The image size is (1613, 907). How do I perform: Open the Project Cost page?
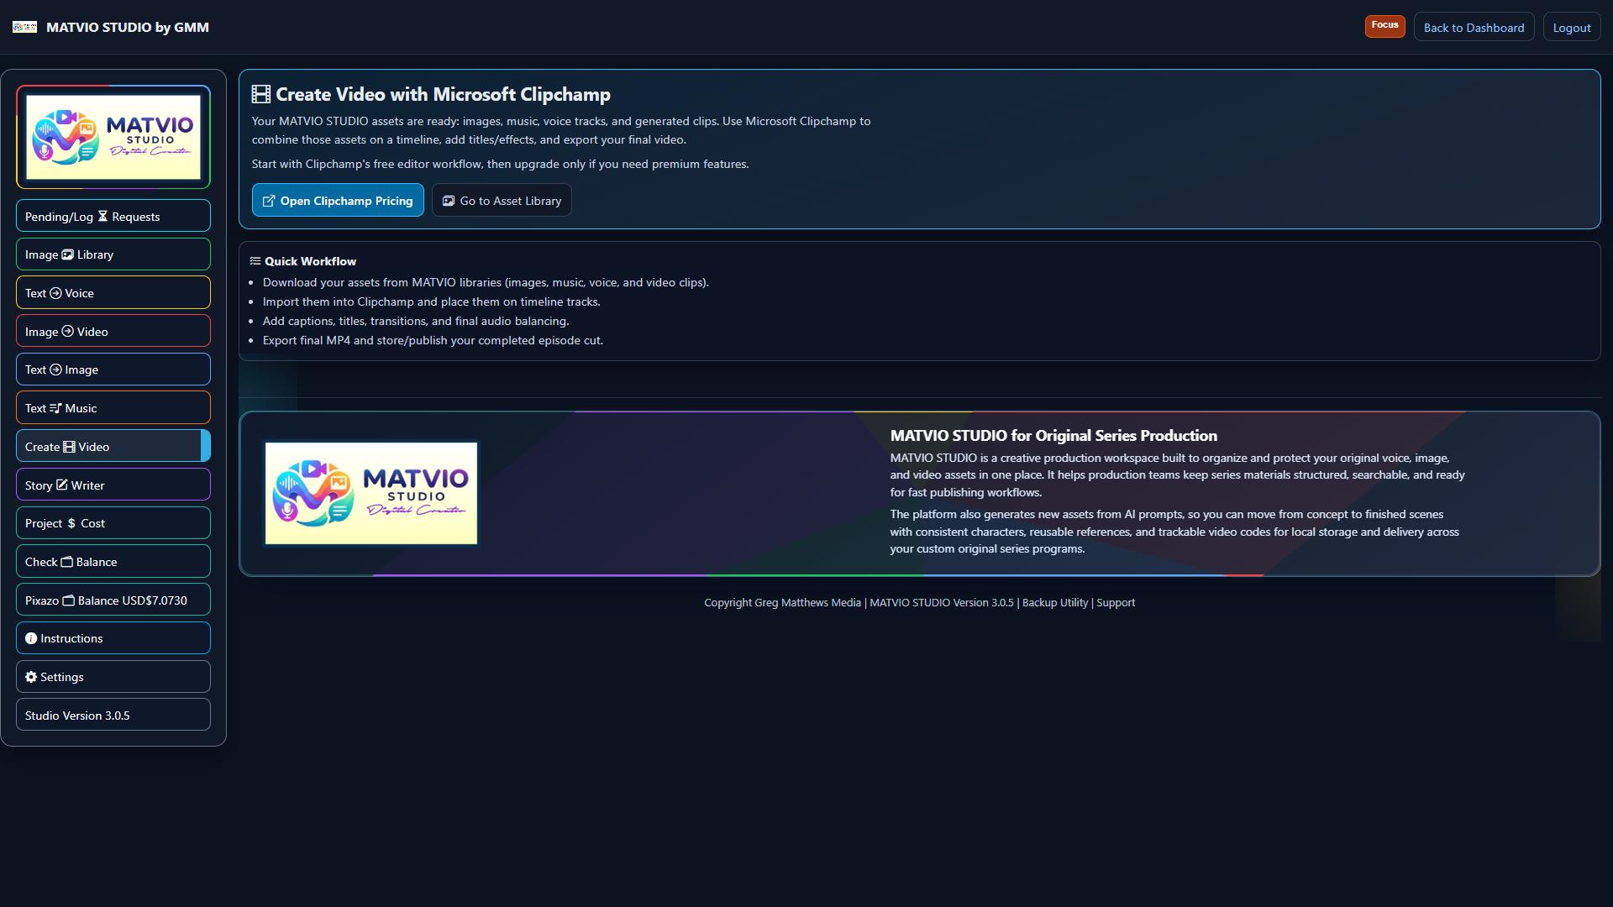point(113,522)
